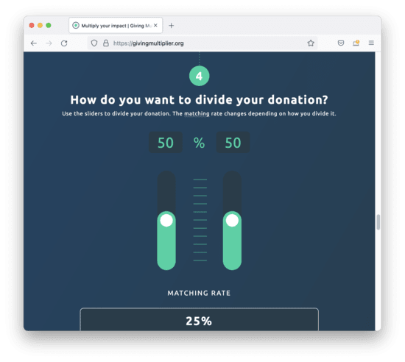The height and width of the screenshot is (362, 405).
Task: Close the Multiply your impact tab
Action: point(155,25)
